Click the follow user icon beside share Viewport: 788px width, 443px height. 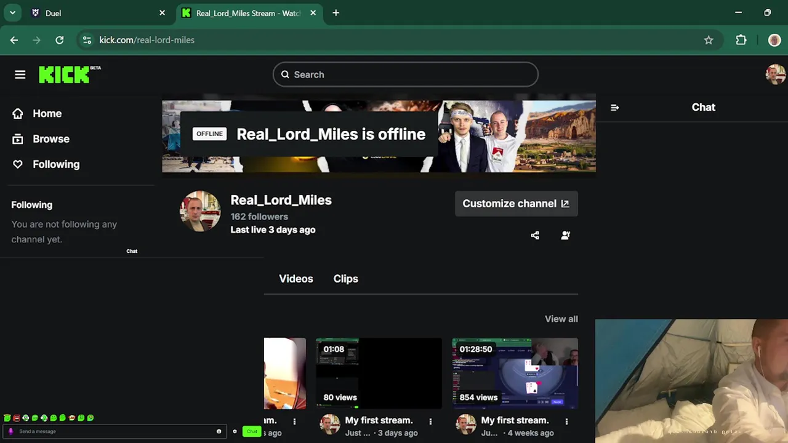tap(565, 235)
